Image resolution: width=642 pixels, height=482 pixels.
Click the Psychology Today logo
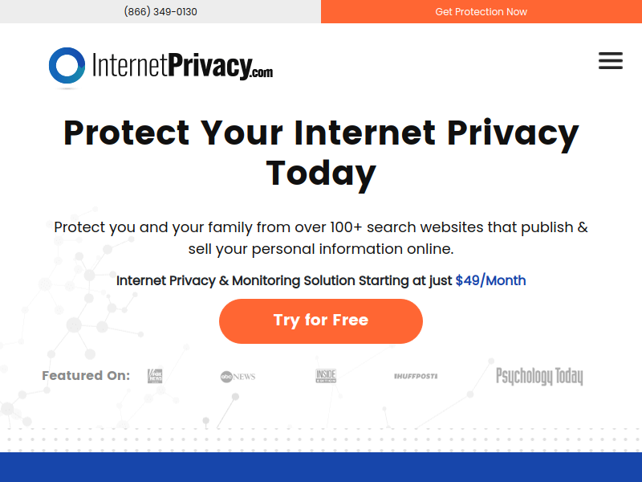[539, 376]
